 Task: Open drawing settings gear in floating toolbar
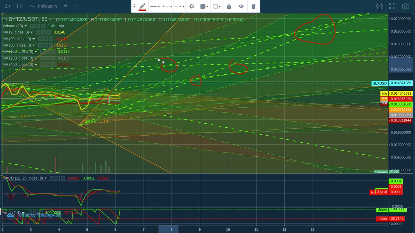point(192,6)
